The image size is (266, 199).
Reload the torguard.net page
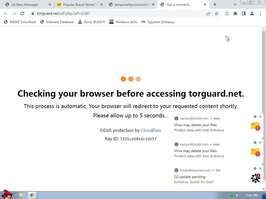[22, 13]
